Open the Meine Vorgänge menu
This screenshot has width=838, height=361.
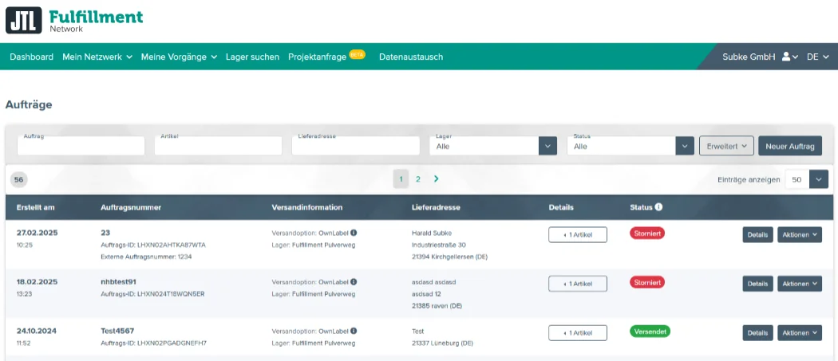click(179, 57)
